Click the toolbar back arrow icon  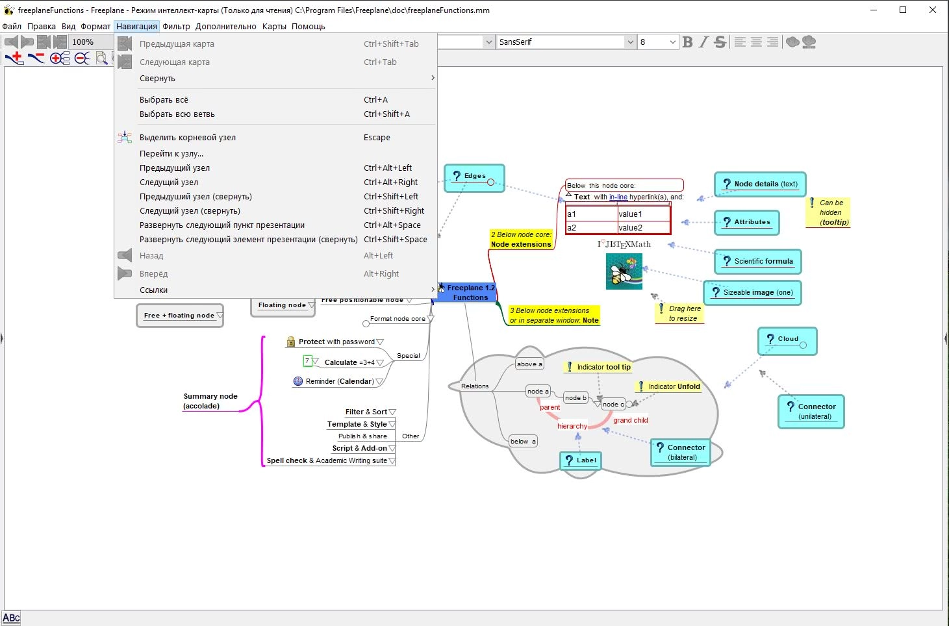click(11, 42)
